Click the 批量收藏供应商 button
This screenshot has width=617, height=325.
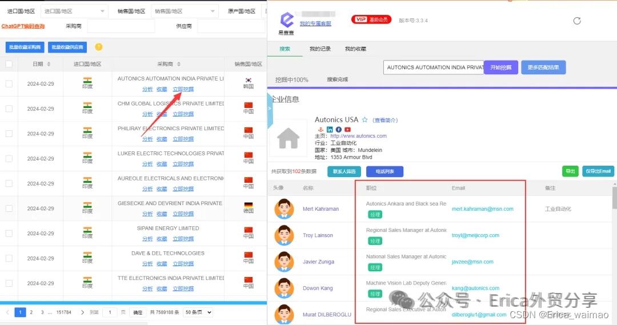click(67, 47)
